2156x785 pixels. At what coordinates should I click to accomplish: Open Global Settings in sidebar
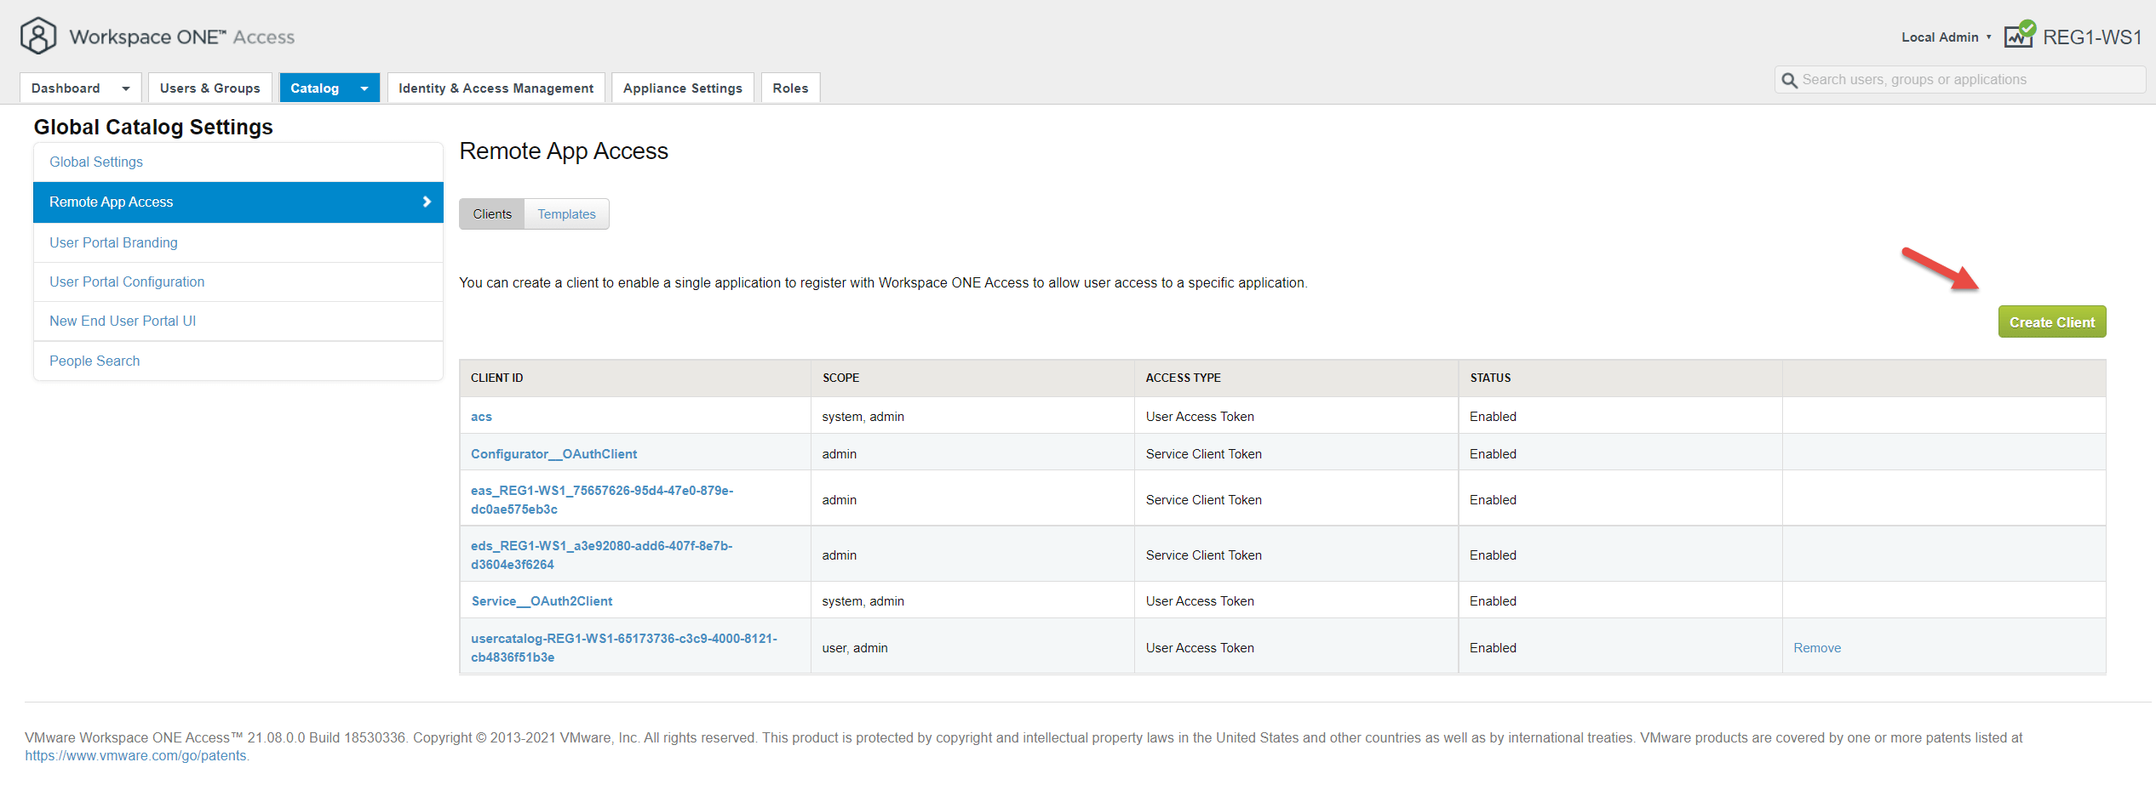(x=238, y=162)
